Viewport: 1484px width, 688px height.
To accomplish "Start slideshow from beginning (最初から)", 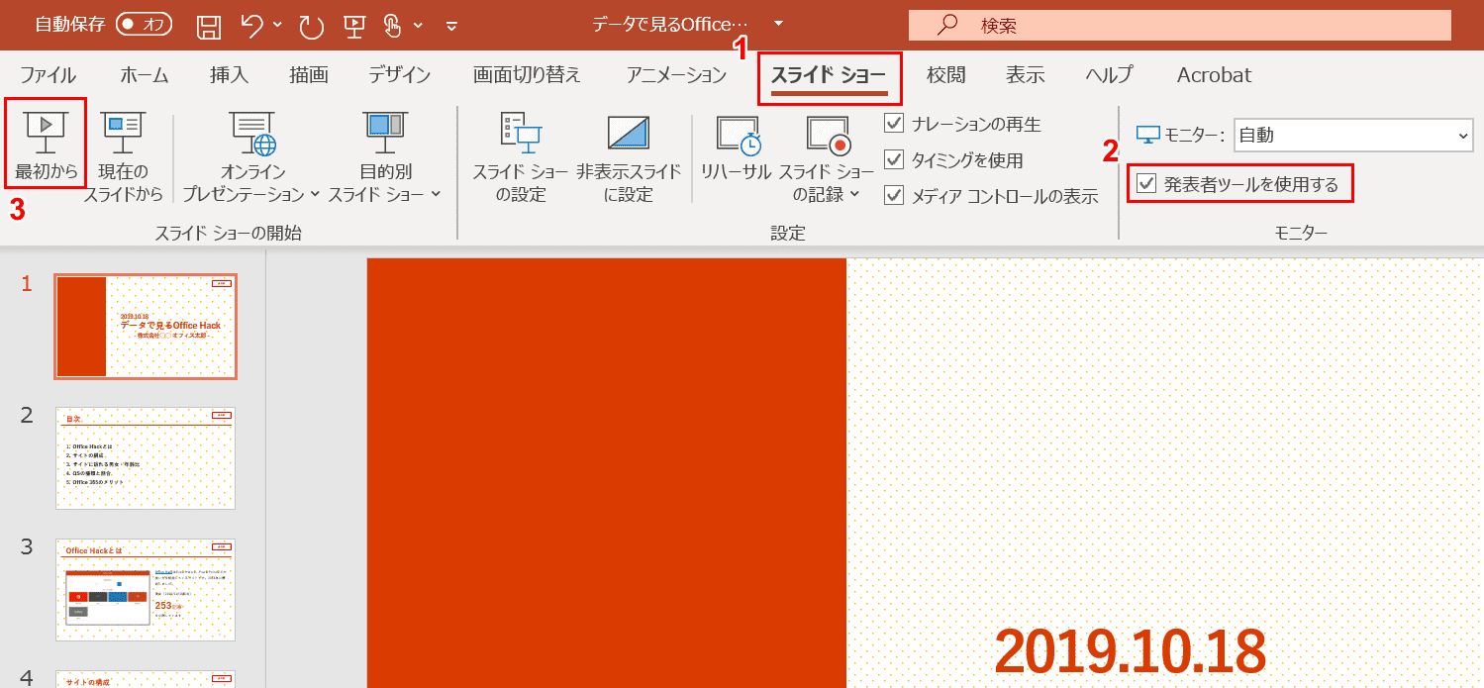I will pyautogui.click(x=46, y=146).
